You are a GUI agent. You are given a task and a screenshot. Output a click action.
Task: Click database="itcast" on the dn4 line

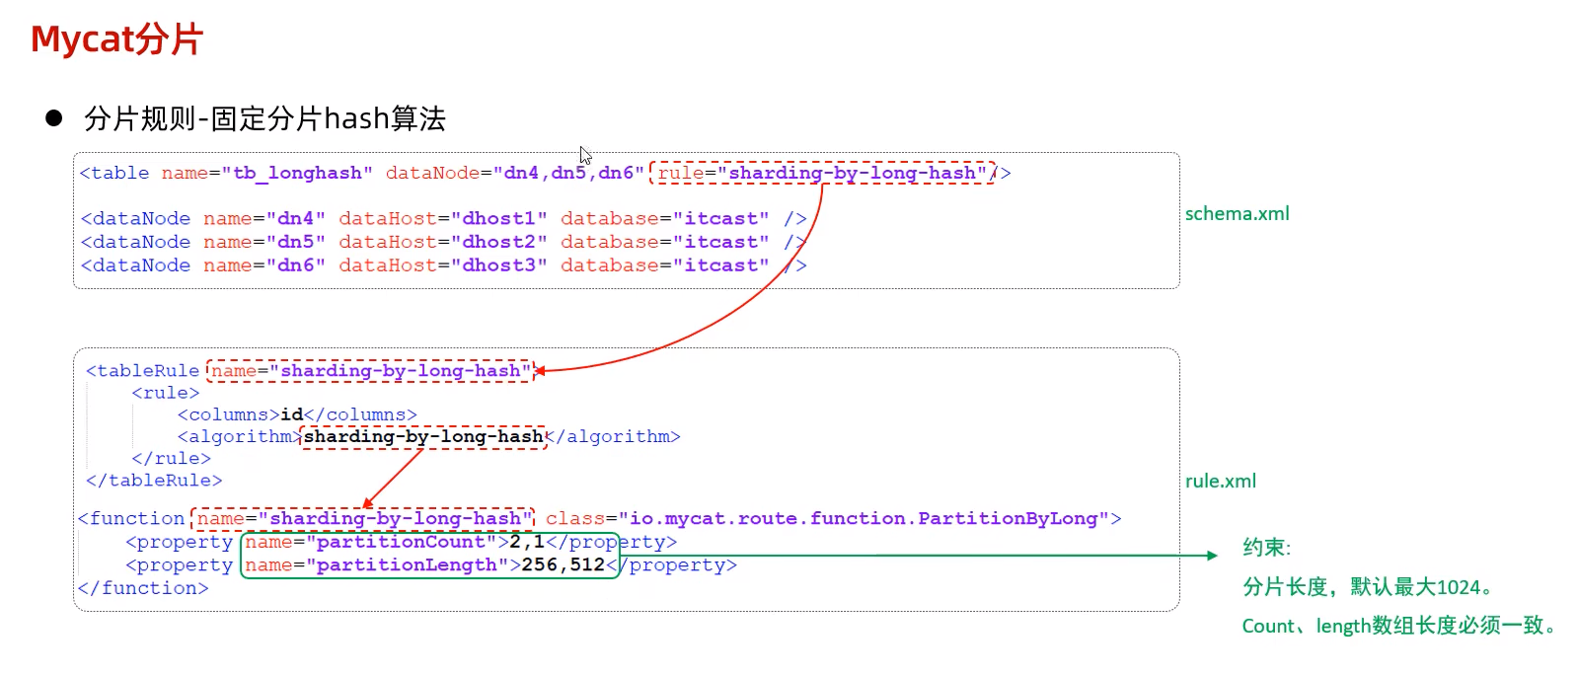(x=664, y=218)
